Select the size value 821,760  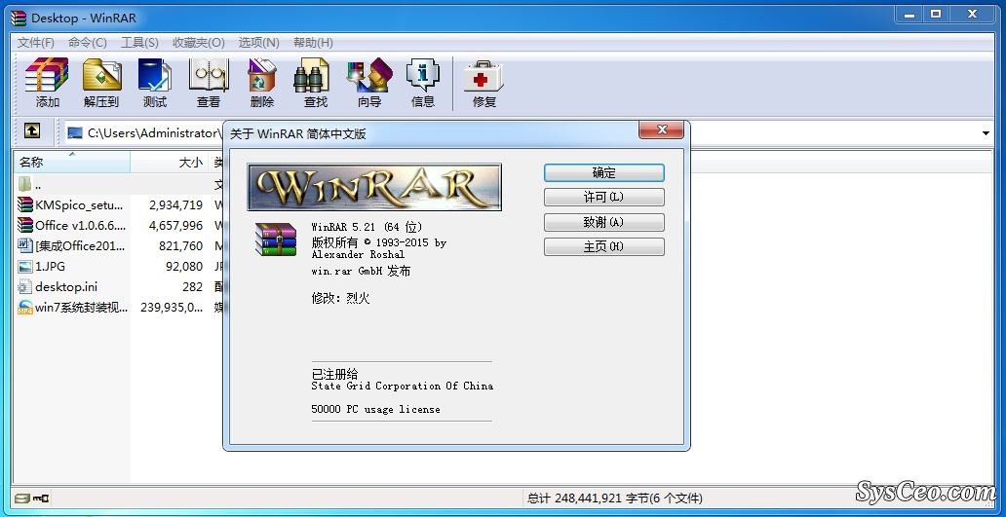(181, 246)
